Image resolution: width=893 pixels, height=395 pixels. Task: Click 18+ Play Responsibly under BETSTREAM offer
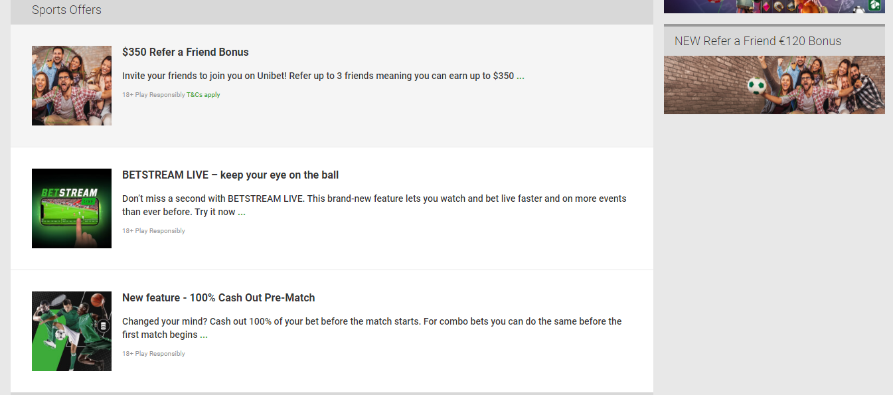153,231
